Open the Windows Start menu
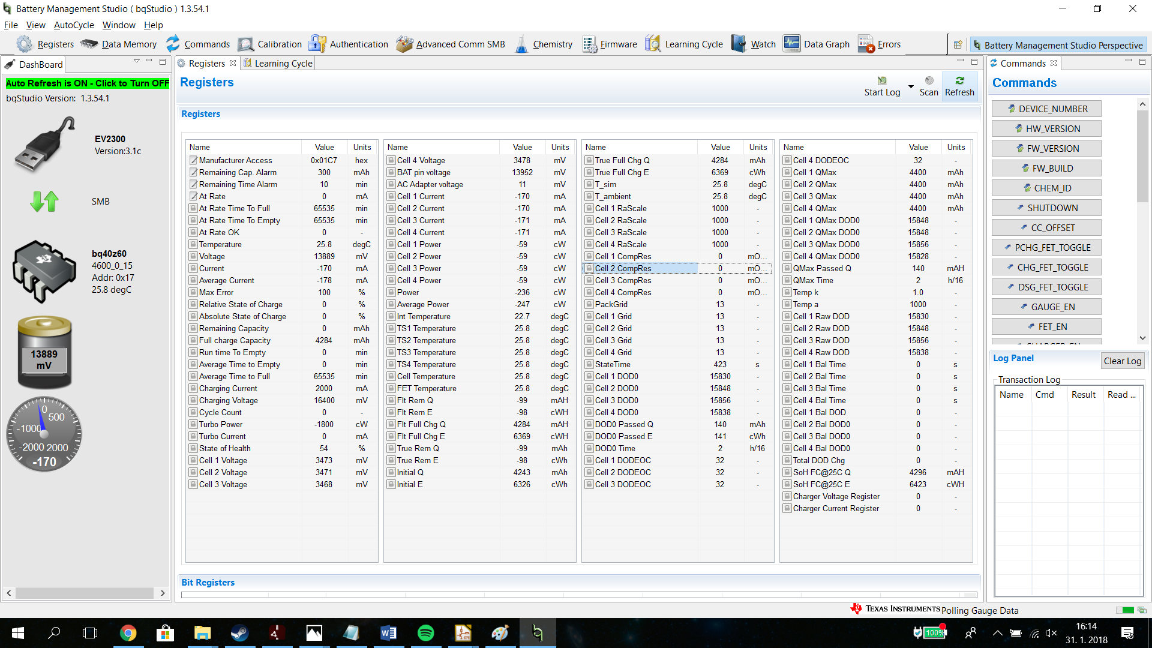Image resolution: width=1152 pixels, height=648 pixels. 17,632
